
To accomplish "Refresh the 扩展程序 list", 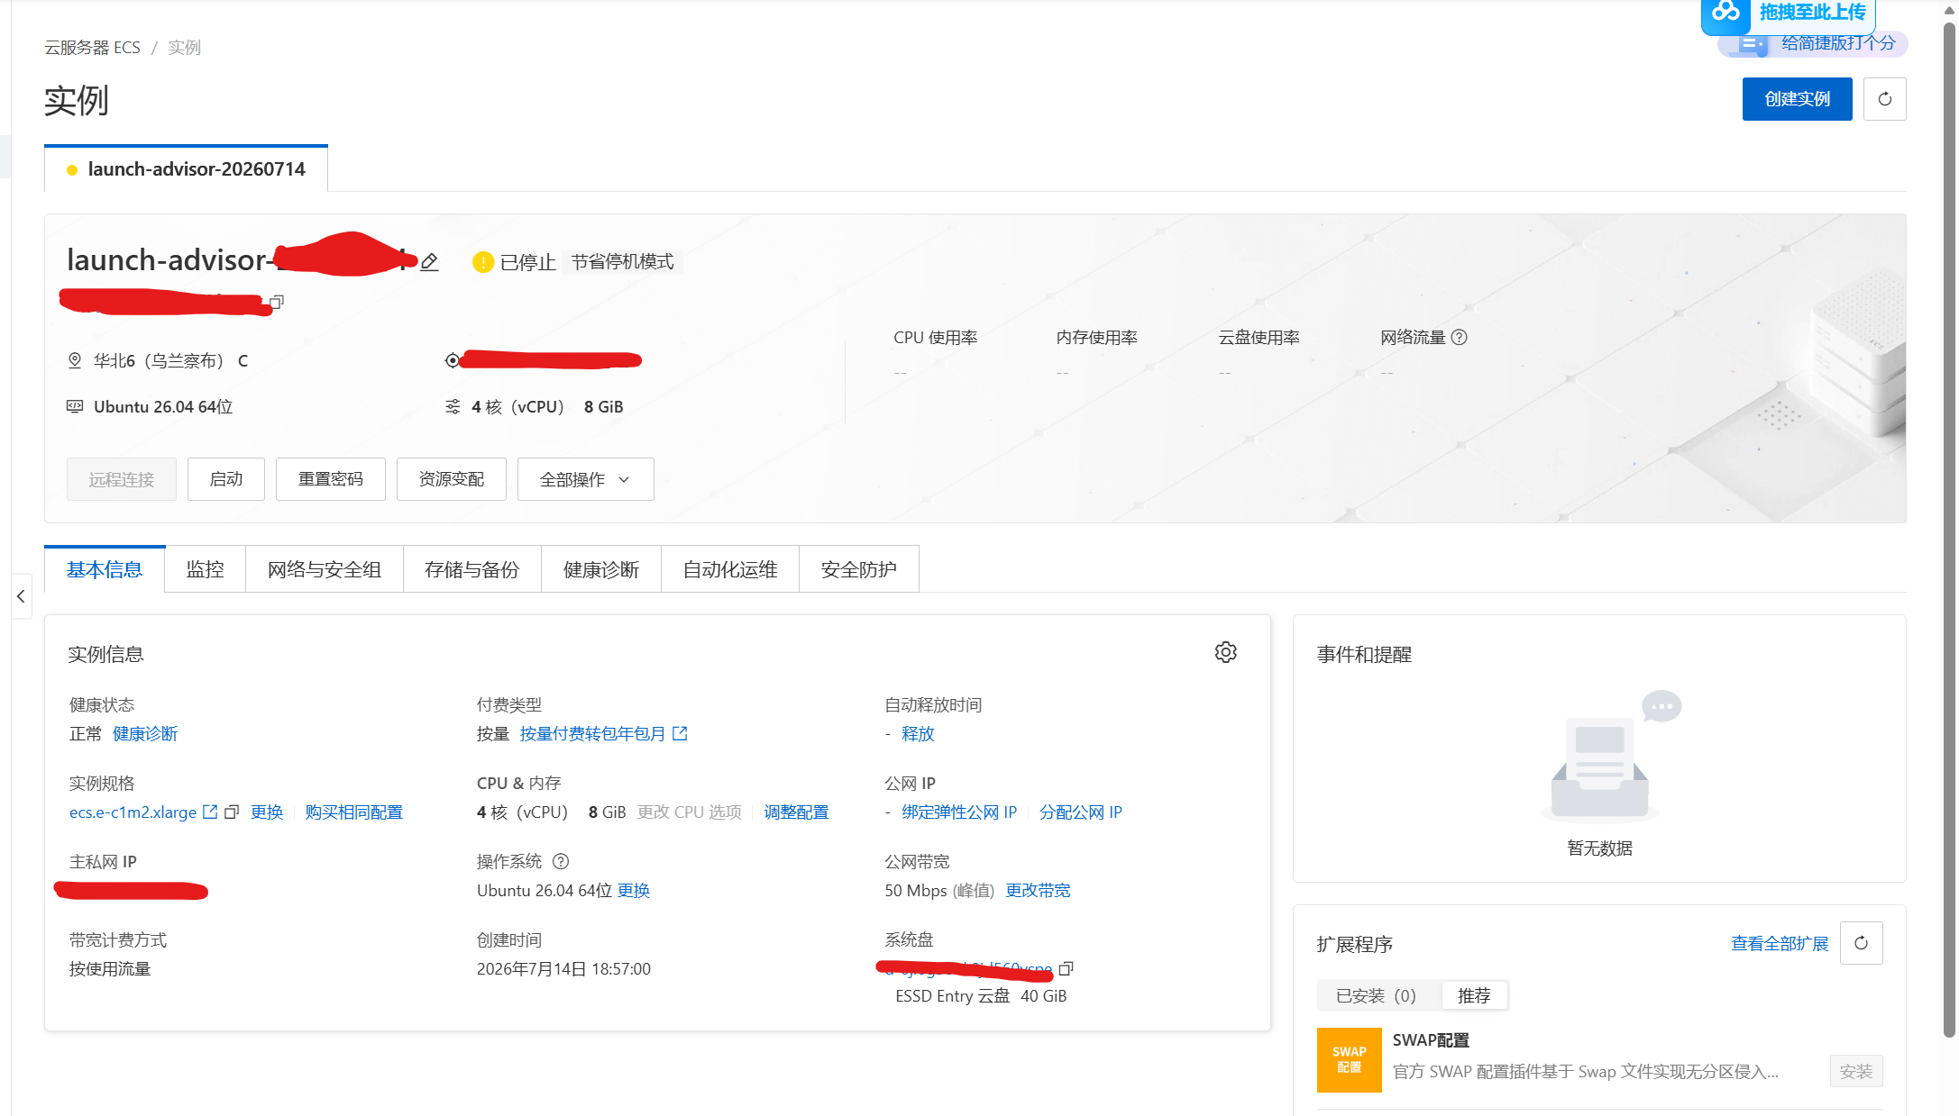I will [1861, 943].
